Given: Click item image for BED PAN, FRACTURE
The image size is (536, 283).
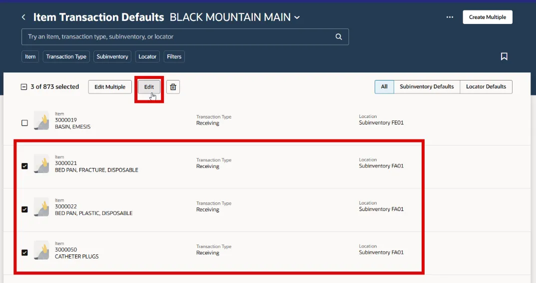Looking at the screenshot, I should [41, 163].
